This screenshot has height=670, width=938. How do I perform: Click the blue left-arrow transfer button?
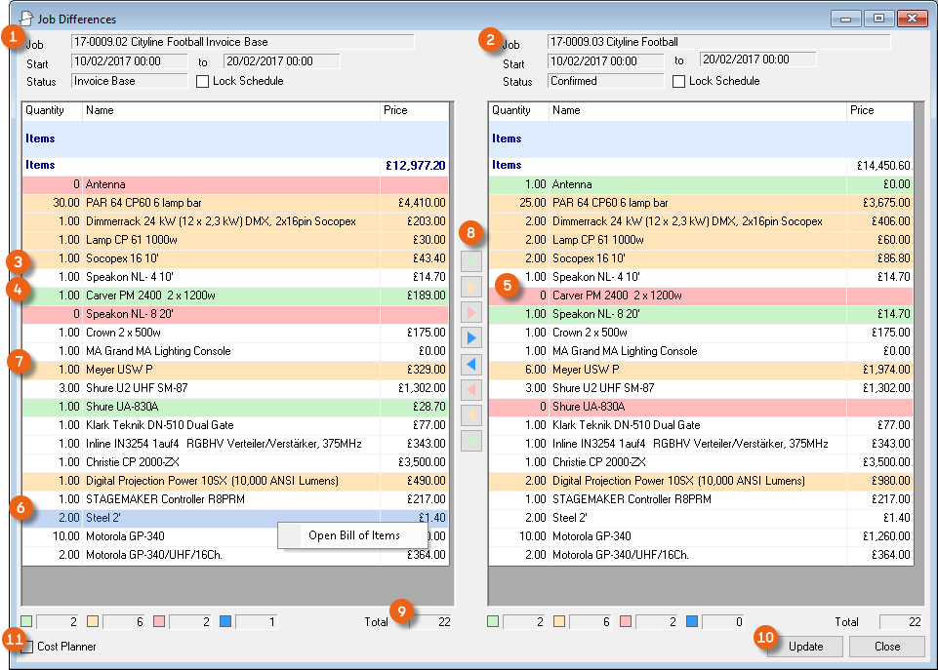point(470,364)
